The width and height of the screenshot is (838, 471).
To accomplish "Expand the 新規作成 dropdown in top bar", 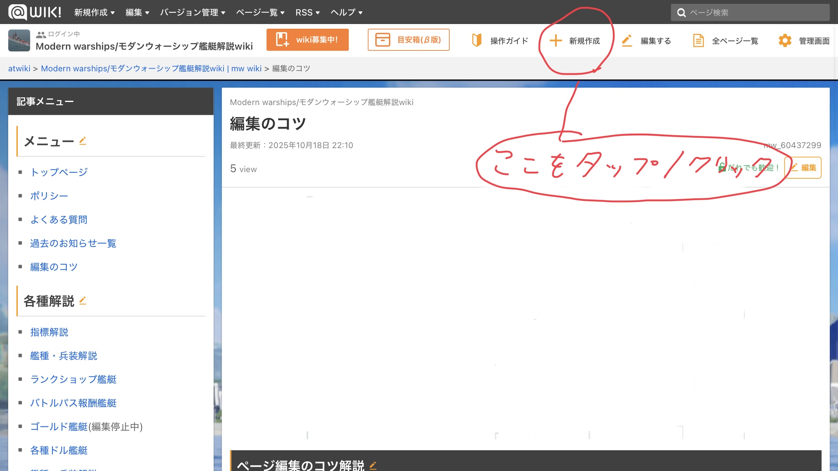I will [x=94, y=12].
